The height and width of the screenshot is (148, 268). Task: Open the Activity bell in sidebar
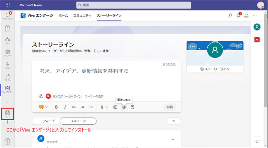pyautogui.click(x=8, y=16)
